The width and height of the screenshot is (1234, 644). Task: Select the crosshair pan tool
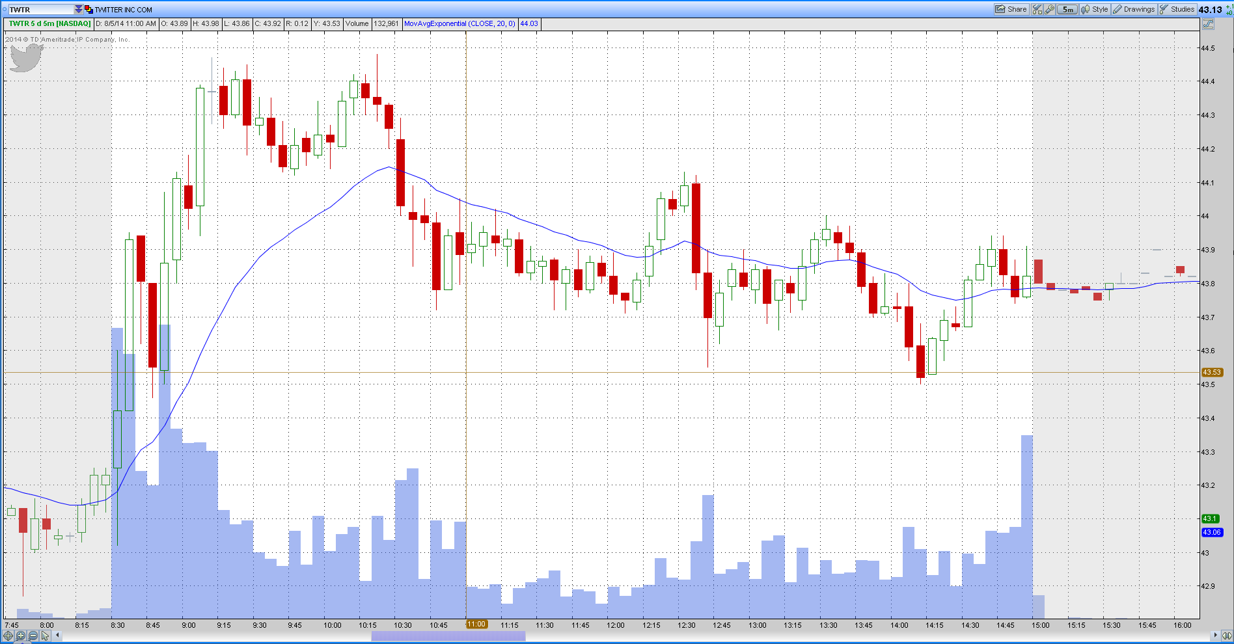[8, 636]
